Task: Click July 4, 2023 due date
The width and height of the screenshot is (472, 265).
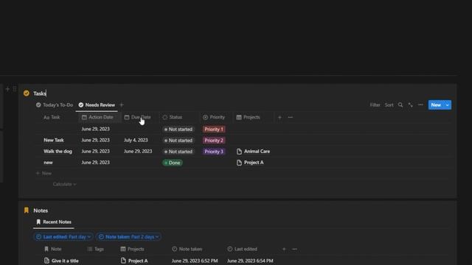Action: point(136,140)
